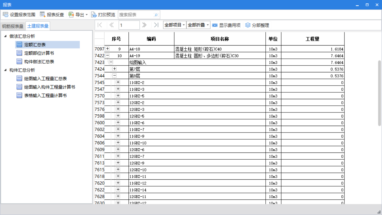This screenshot has width=382, height=215.
Task: Minimize the 报表 window
Action: 357,5
